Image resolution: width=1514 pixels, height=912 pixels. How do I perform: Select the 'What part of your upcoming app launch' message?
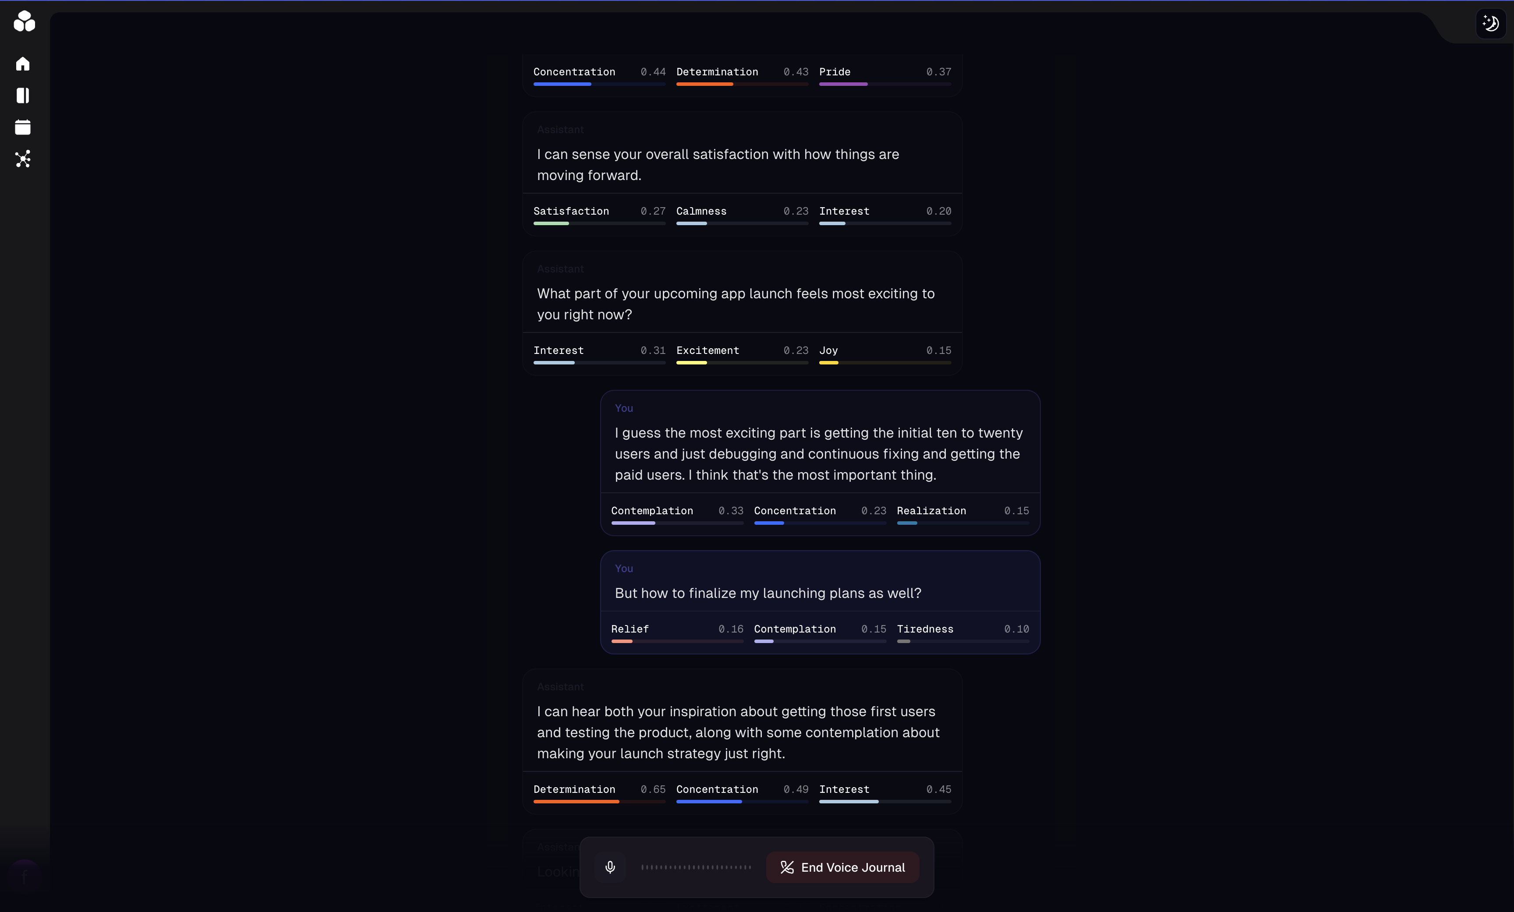736,304
